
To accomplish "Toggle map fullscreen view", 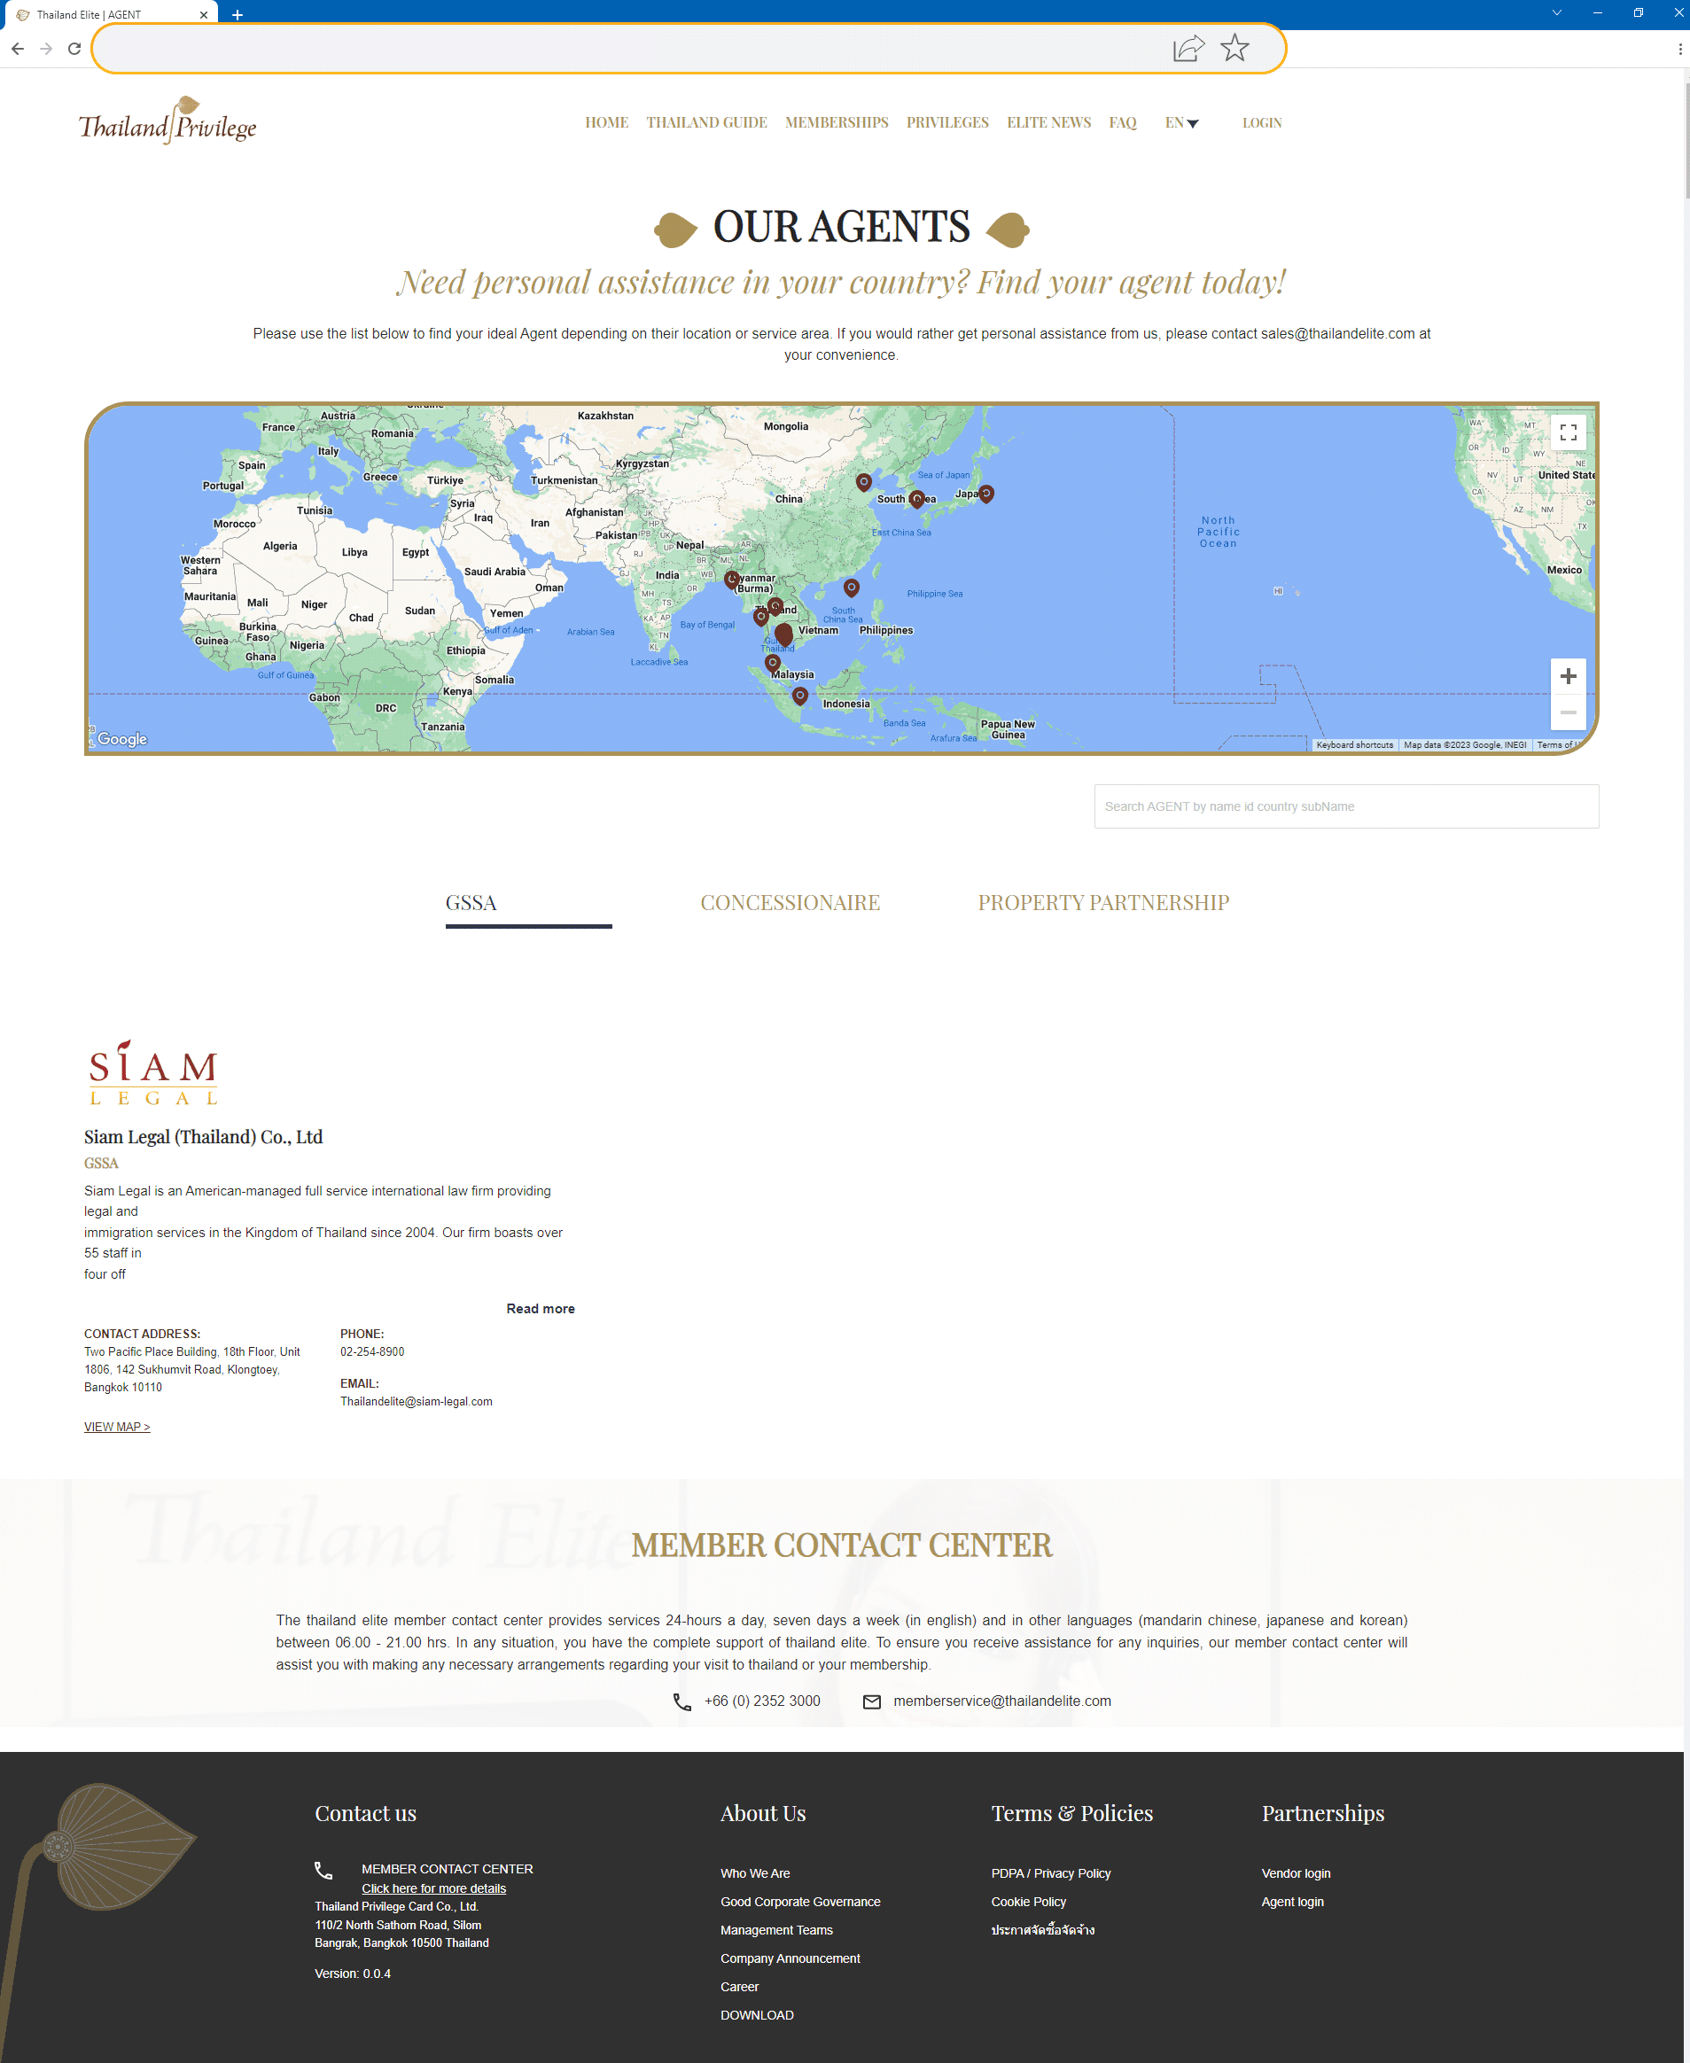I will [1568, 432].
